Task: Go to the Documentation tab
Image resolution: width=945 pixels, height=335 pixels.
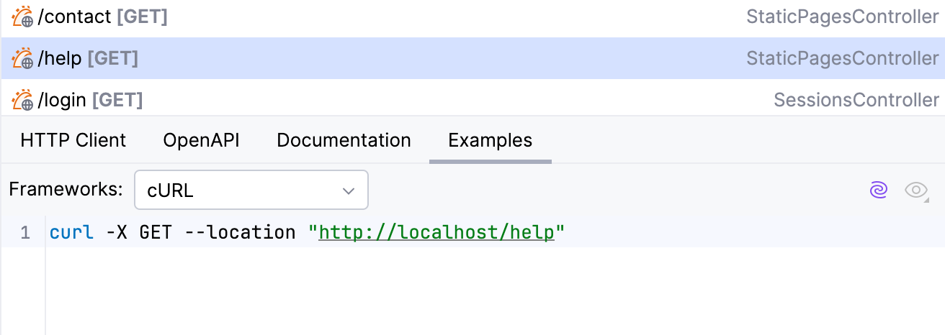Action: tap(344, 140)
